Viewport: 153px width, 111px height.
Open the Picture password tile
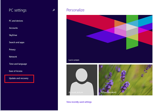click(125, 80)
